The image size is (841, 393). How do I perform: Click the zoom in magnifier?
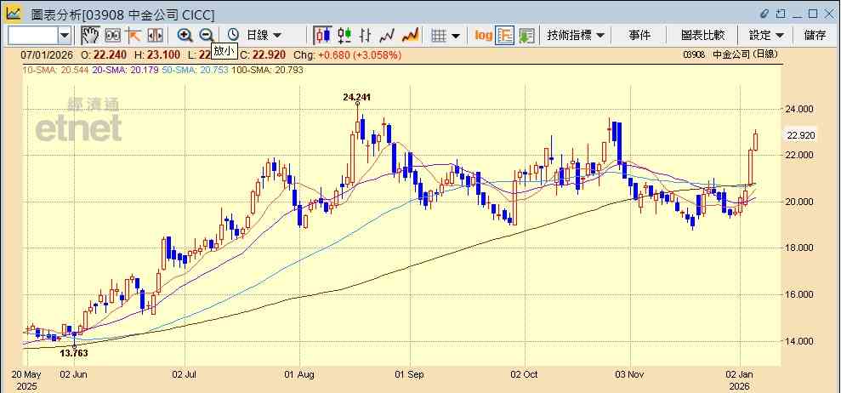tap(185, 36)
